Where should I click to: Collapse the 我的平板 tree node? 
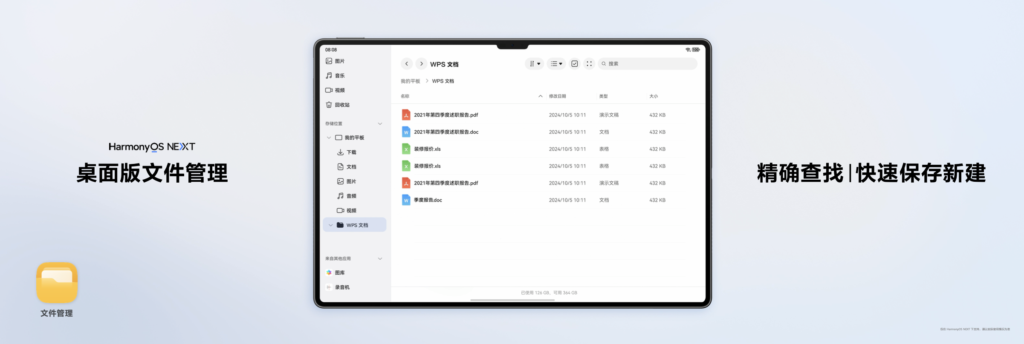tap(329, 138)
